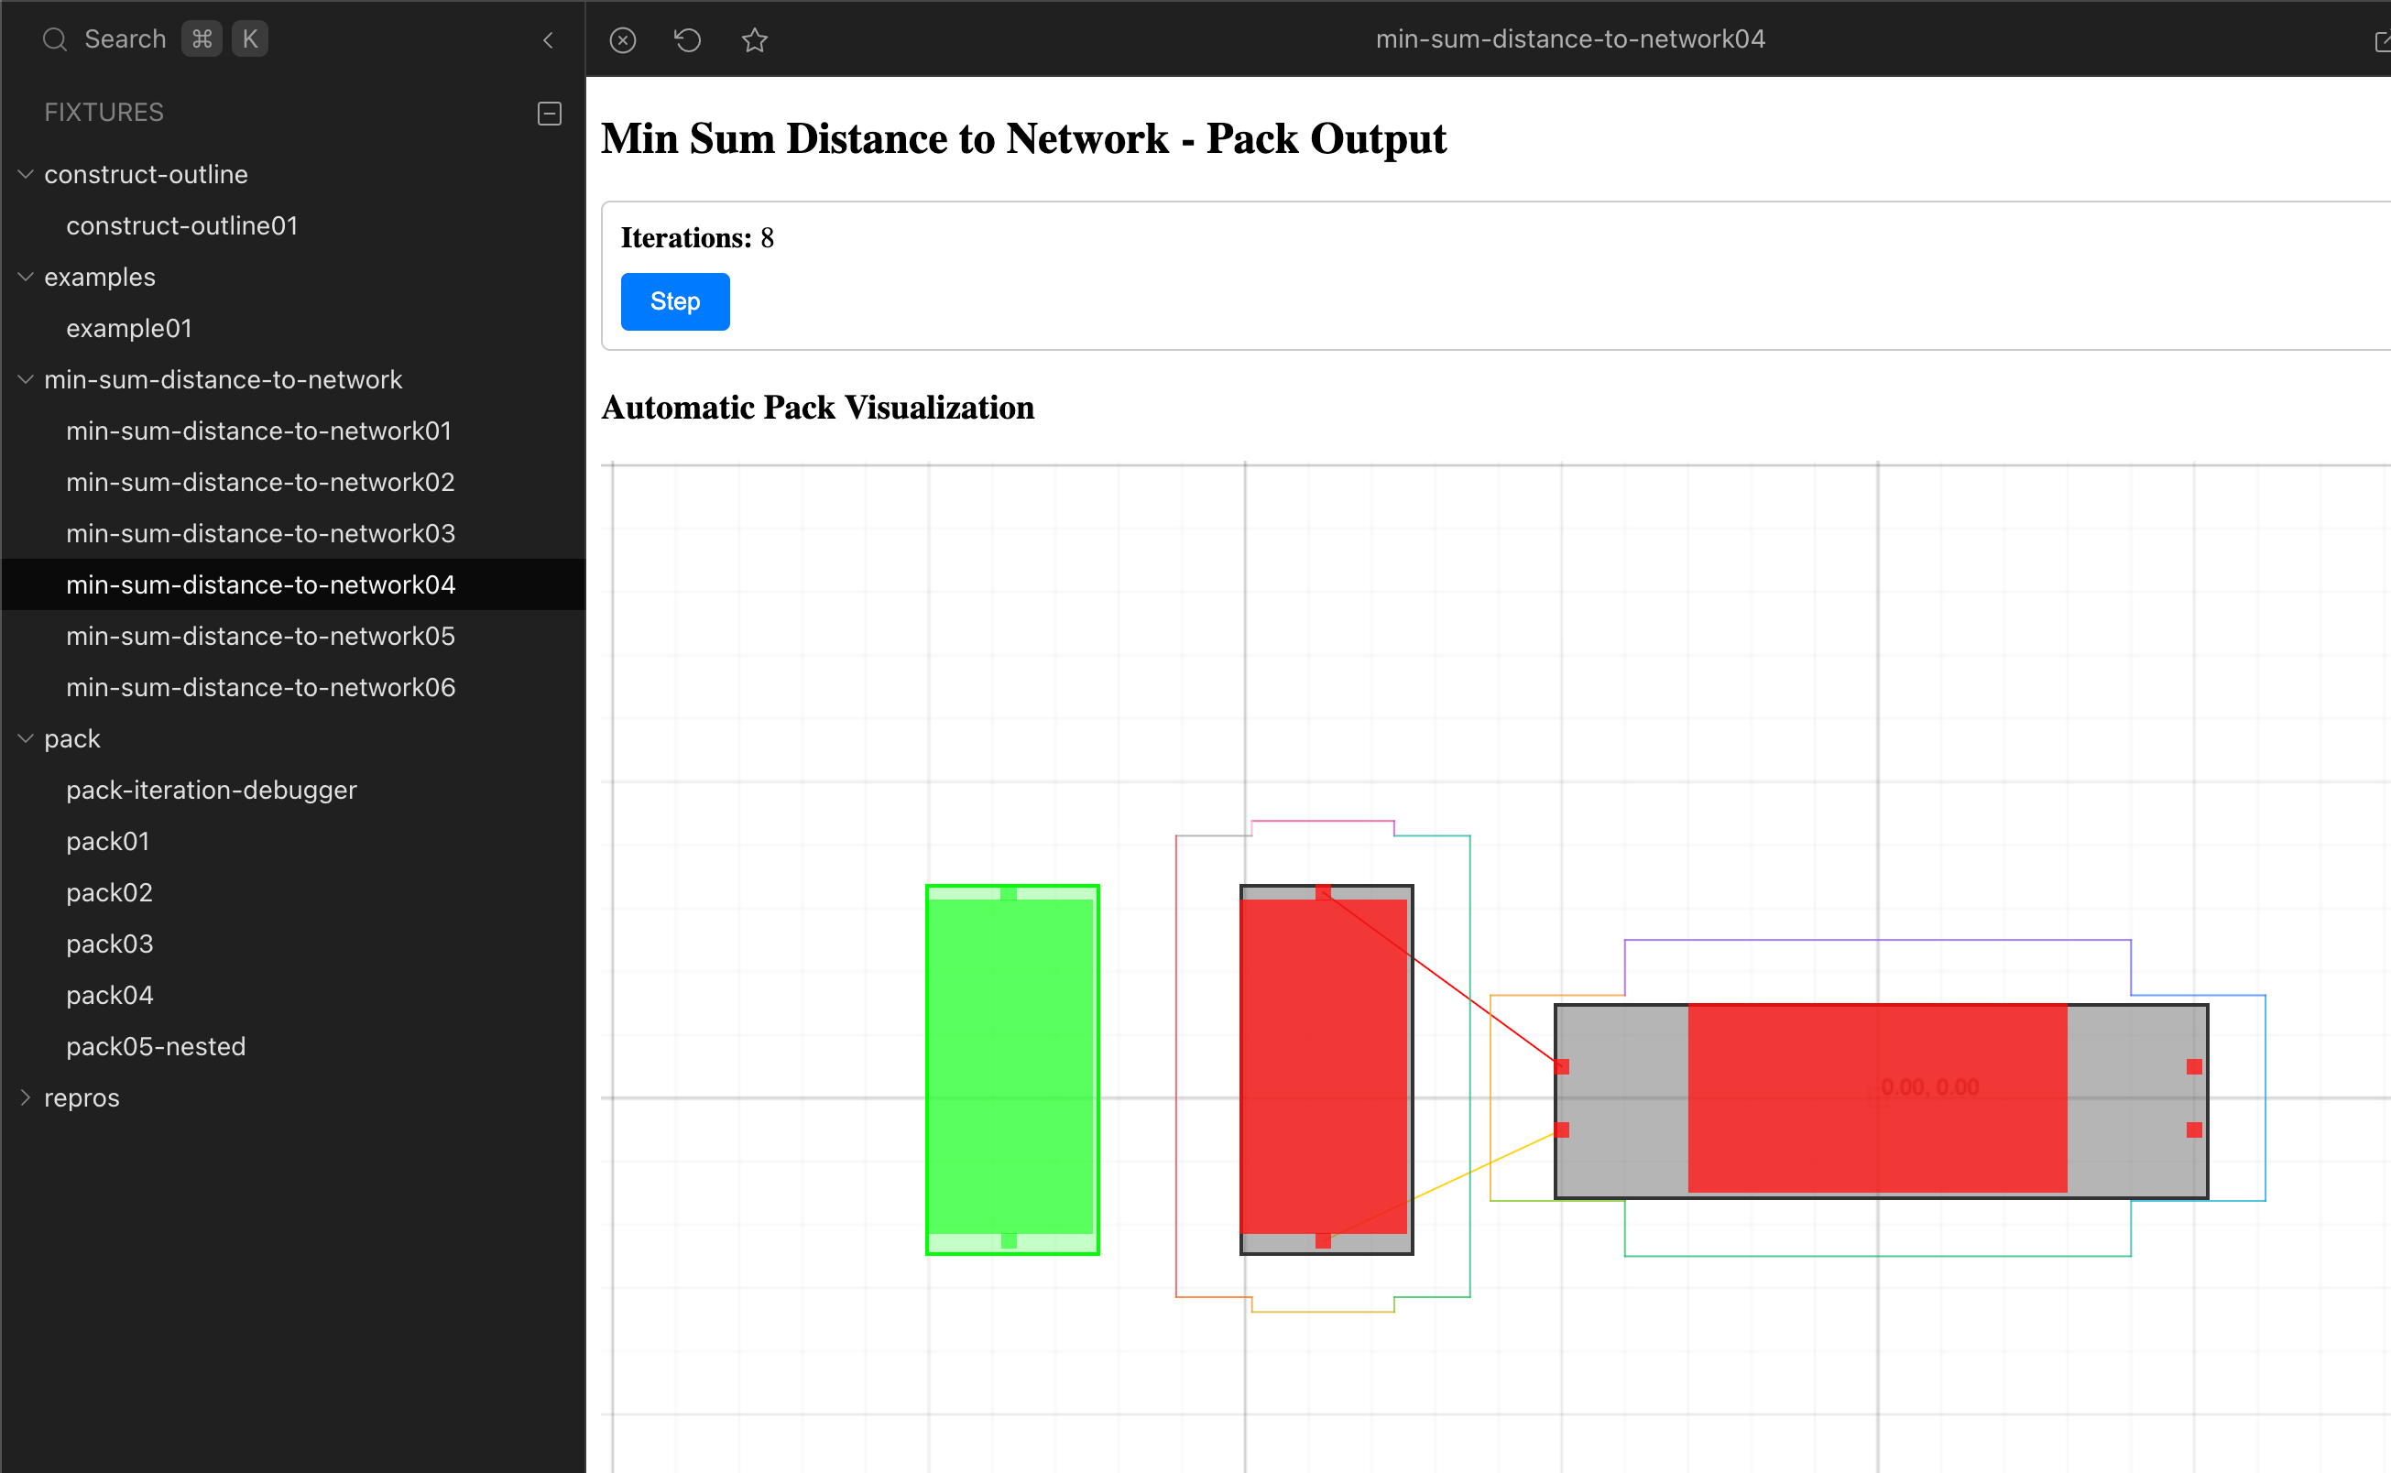This screenshot has height=1473, width=2391.
Task: Click the collapse-all fixtures icon
Action: tap(550, 113)
